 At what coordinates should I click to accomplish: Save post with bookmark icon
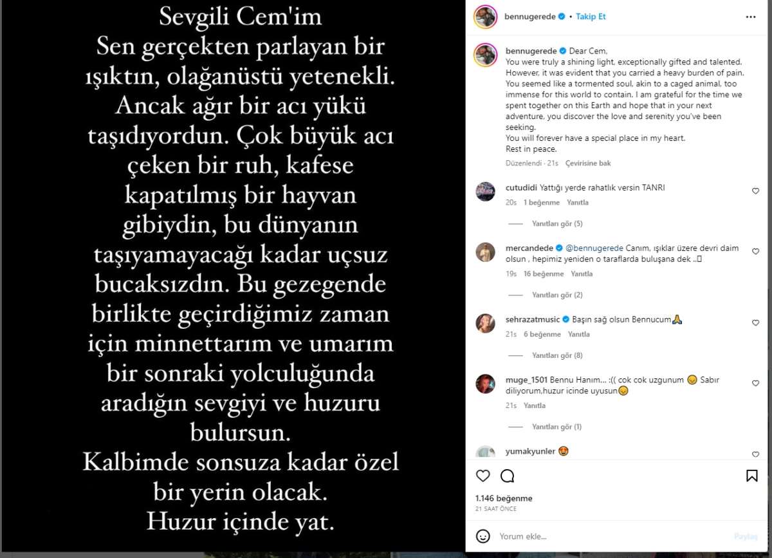[x=751, y=476]
